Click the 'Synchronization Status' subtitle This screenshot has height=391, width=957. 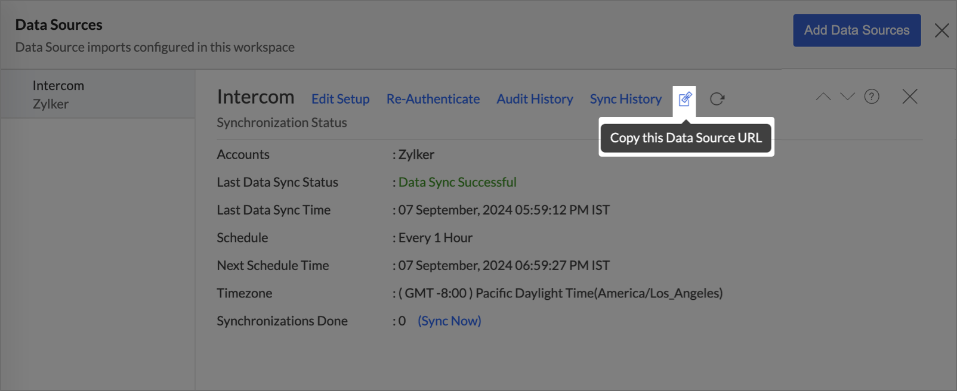click(x=282, y=122)
